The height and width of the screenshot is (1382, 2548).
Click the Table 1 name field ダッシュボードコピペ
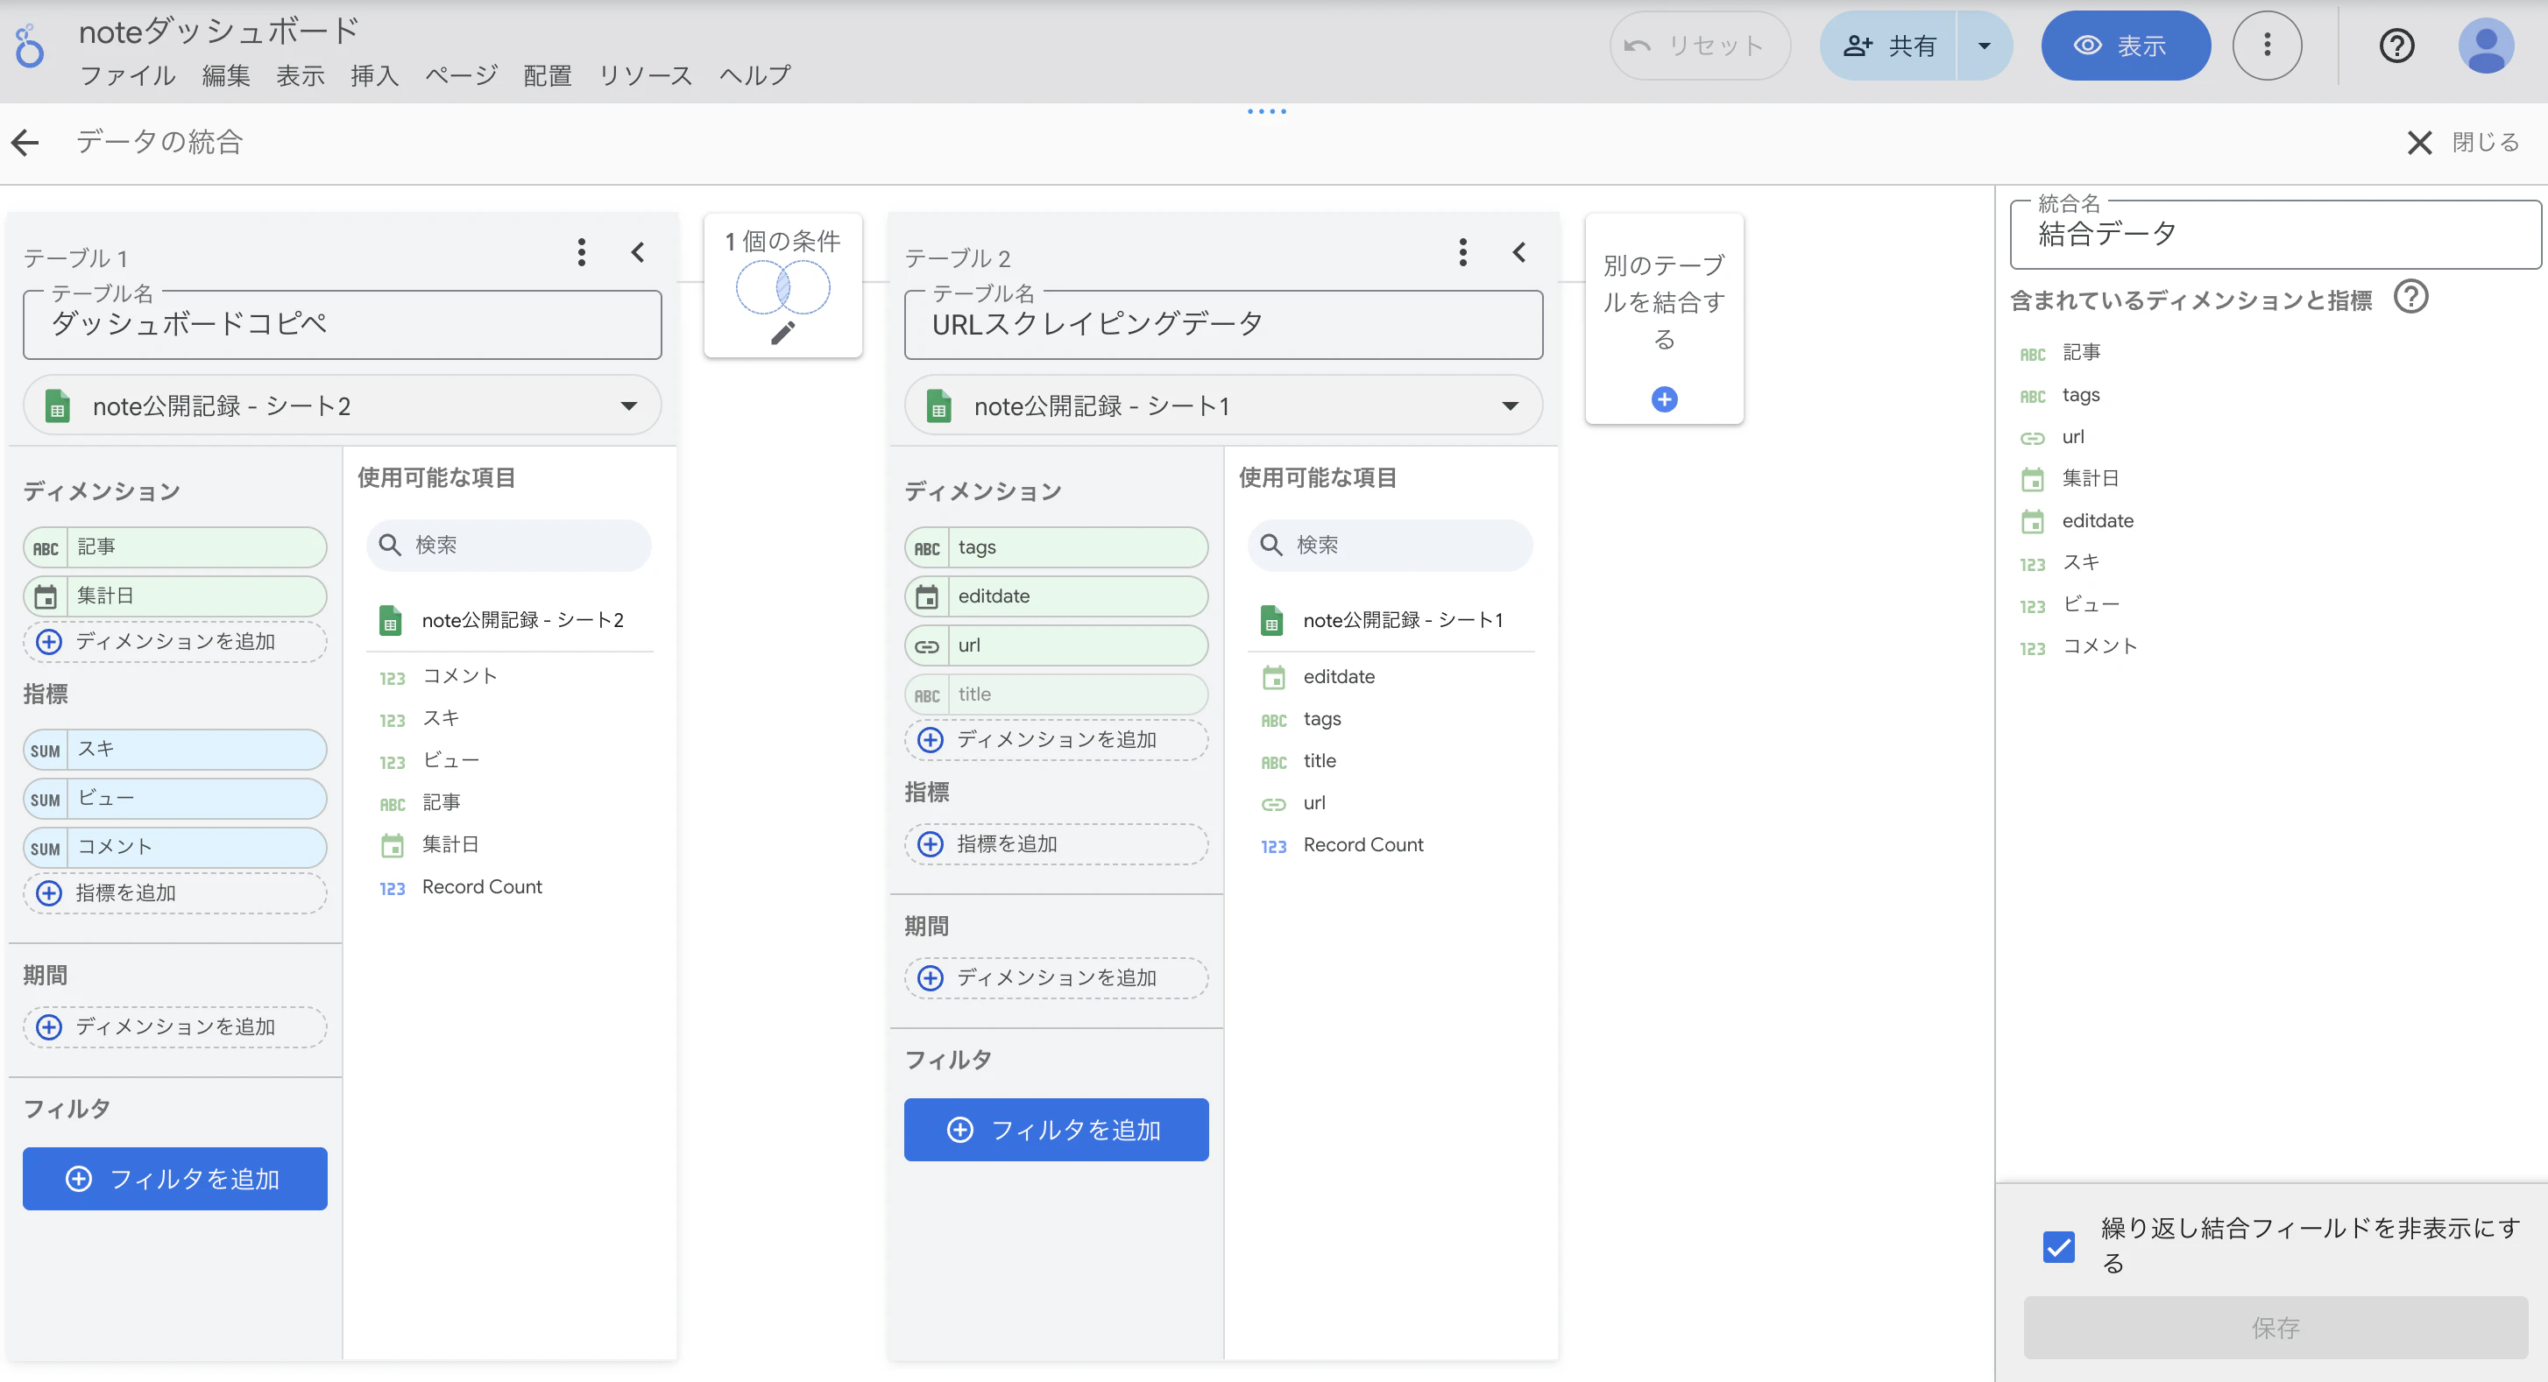343,324
